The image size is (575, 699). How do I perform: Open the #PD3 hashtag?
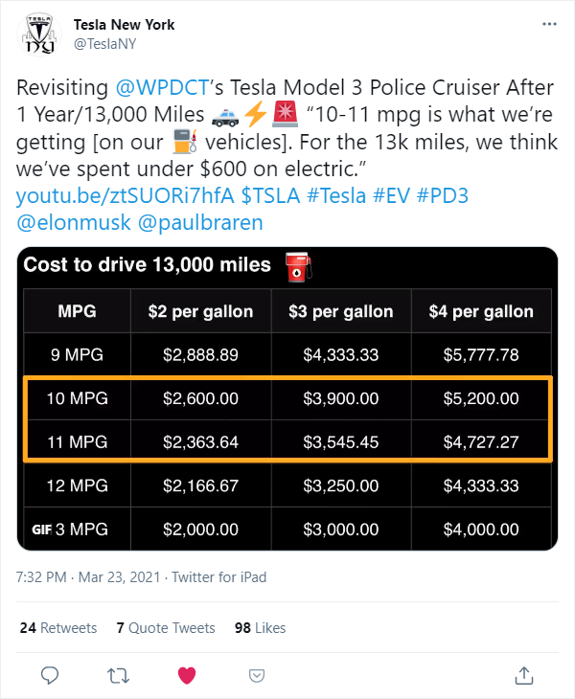pos(443,195)
